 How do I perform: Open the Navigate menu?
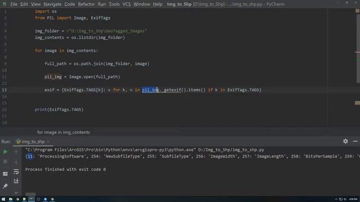coord(52,4)
